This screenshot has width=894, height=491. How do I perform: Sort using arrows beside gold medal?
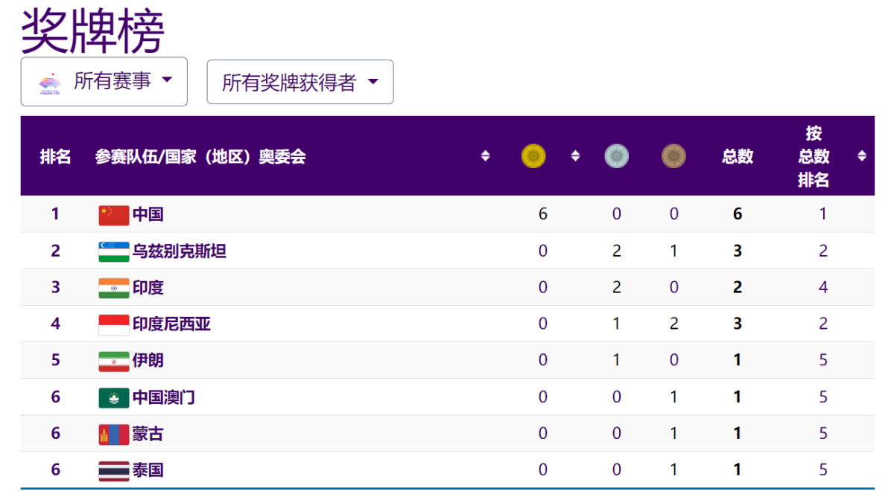(575, 156)
